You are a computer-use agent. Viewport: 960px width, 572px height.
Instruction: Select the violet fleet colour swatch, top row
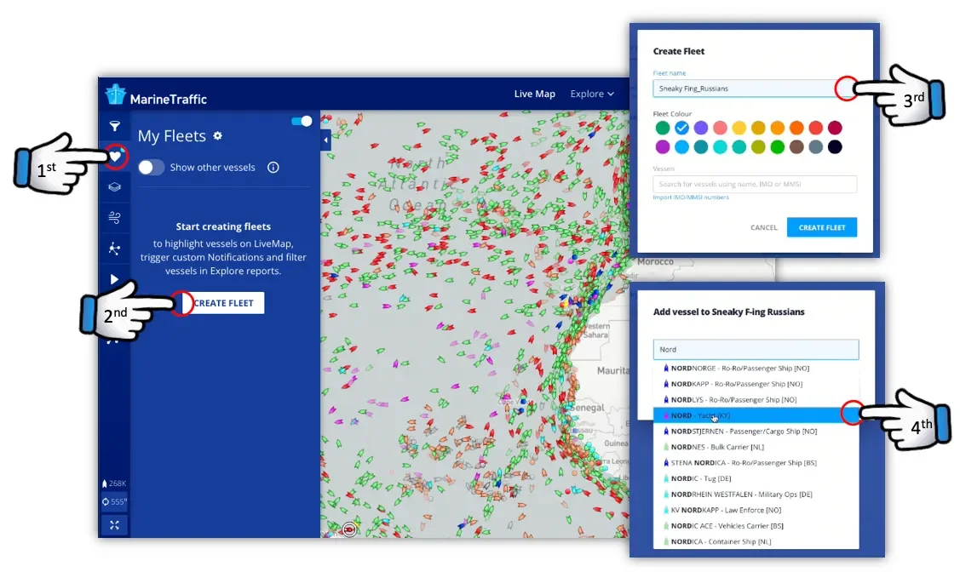(x=701, y=128)
